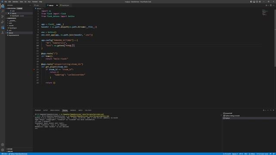Click Python Flask (GameServices) debug launcher in status bar
This screenshot has height=155, width=276.
18,154
